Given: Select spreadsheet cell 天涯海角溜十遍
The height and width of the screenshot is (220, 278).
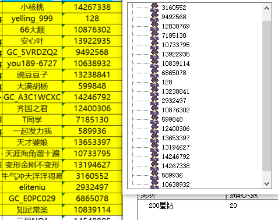Looking at the screenshot, I should (x=32, y=154).
